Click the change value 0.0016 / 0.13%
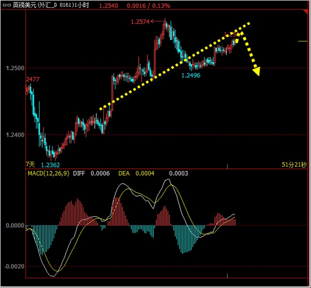Viewport: 311px width, 288px height. click(148, 5)
